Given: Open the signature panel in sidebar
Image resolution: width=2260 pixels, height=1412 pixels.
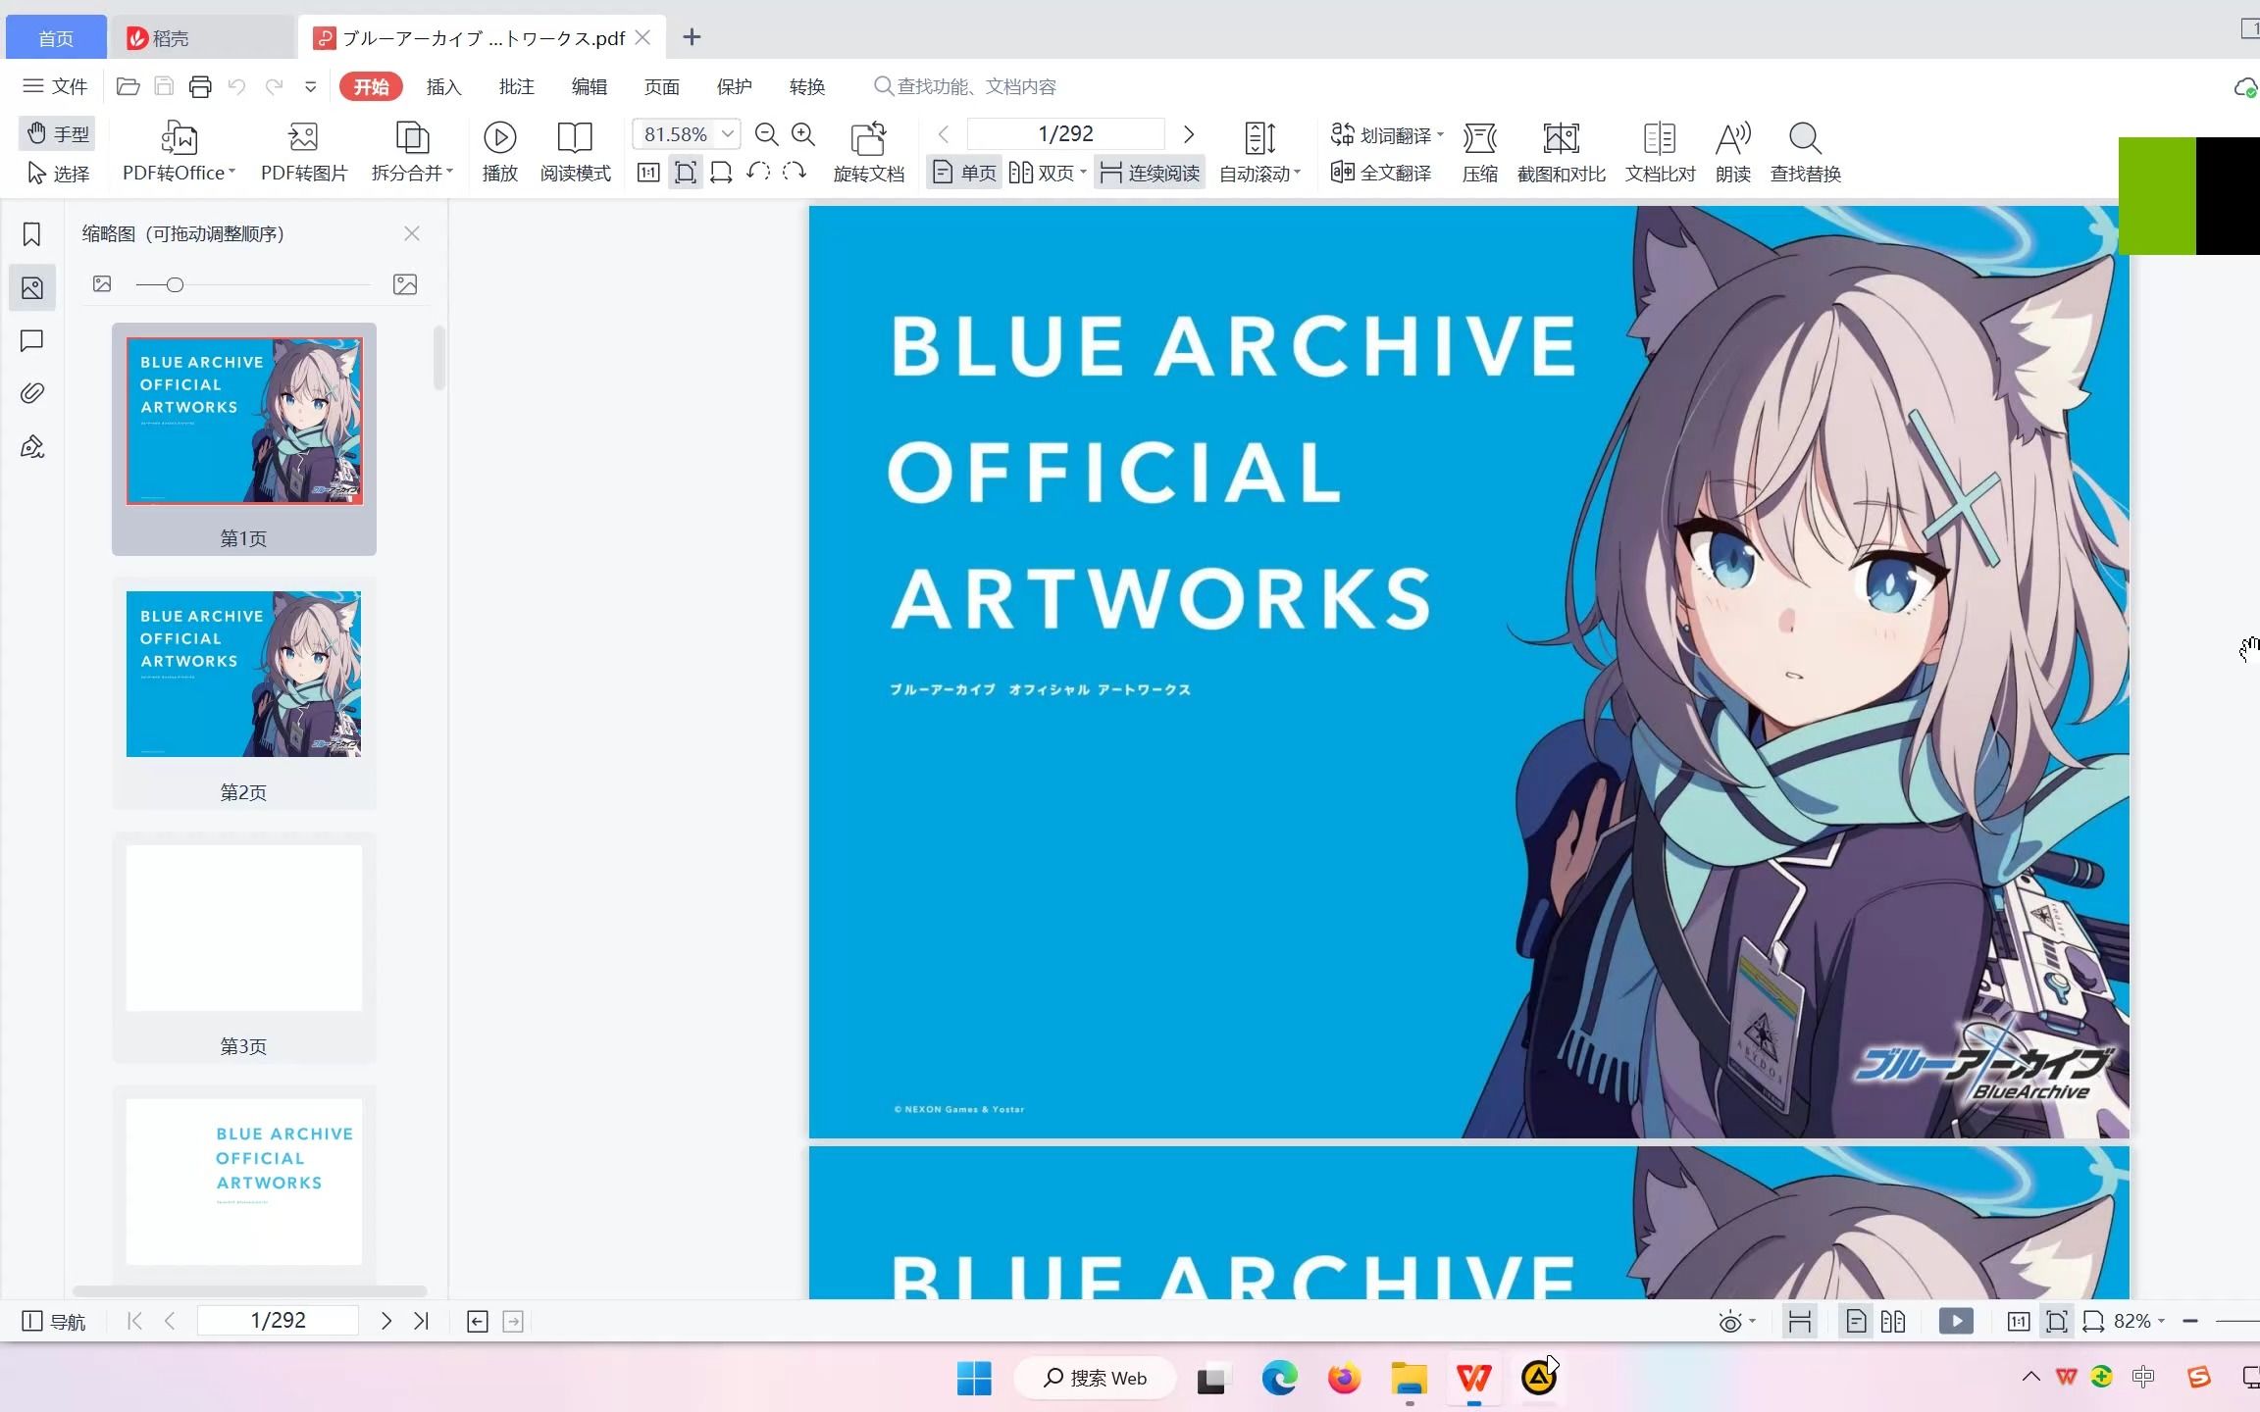Looking at the screenshot, I should (x=32, y=447).
